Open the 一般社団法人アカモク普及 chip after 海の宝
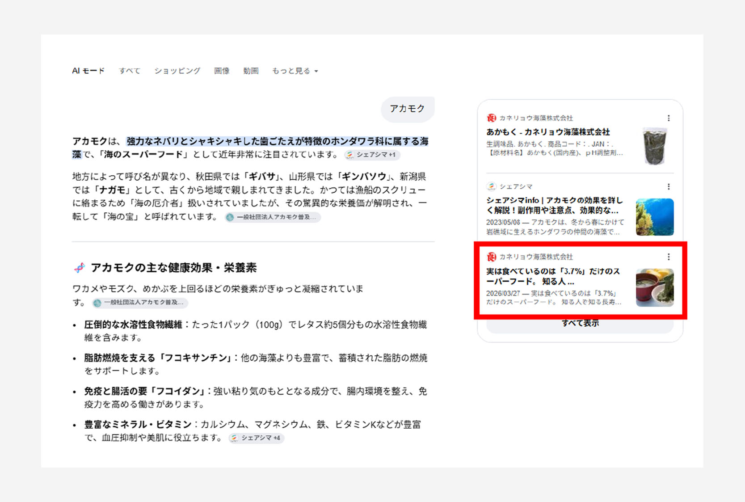 [273, 217]
